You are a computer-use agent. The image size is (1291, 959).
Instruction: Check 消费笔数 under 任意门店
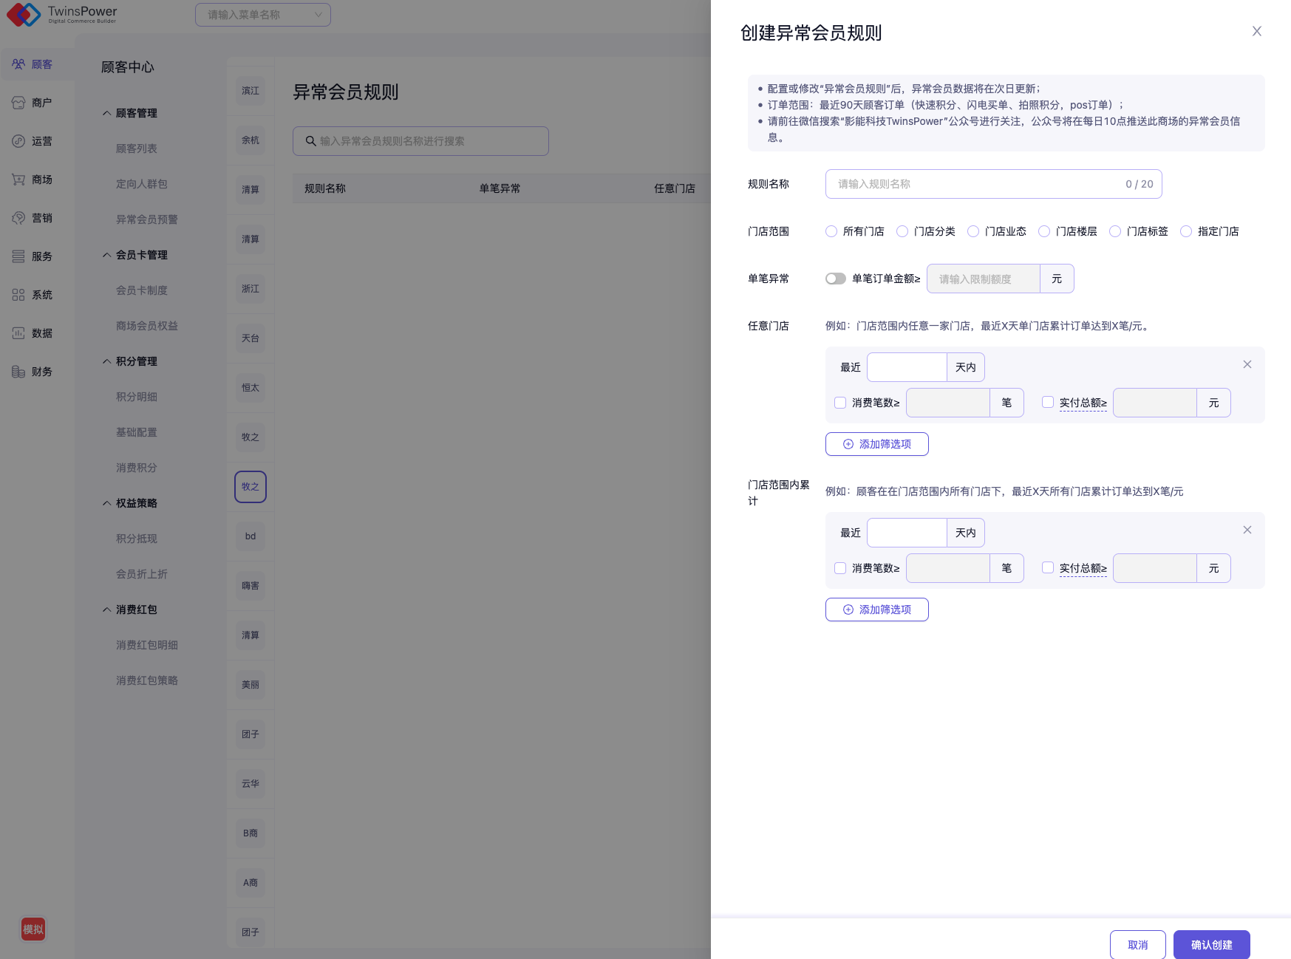pos(840,403)
